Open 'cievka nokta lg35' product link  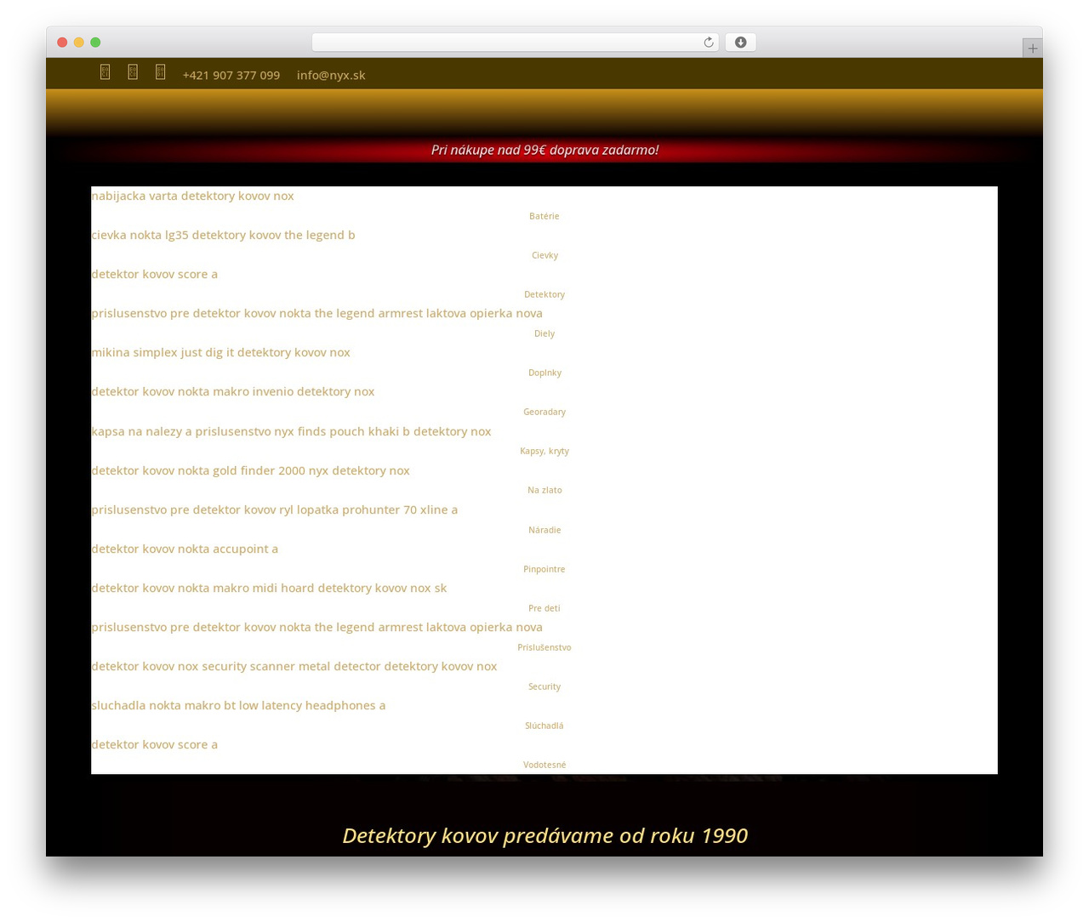(223, 235)
